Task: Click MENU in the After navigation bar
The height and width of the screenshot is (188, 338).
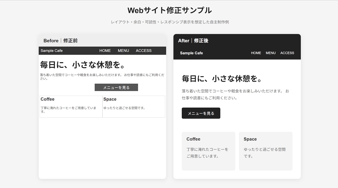Action: coord(271,53)
